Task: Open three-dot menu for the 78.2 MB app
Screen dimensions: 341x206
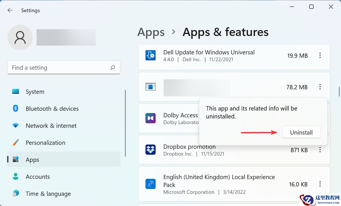Action: (320, 87)
